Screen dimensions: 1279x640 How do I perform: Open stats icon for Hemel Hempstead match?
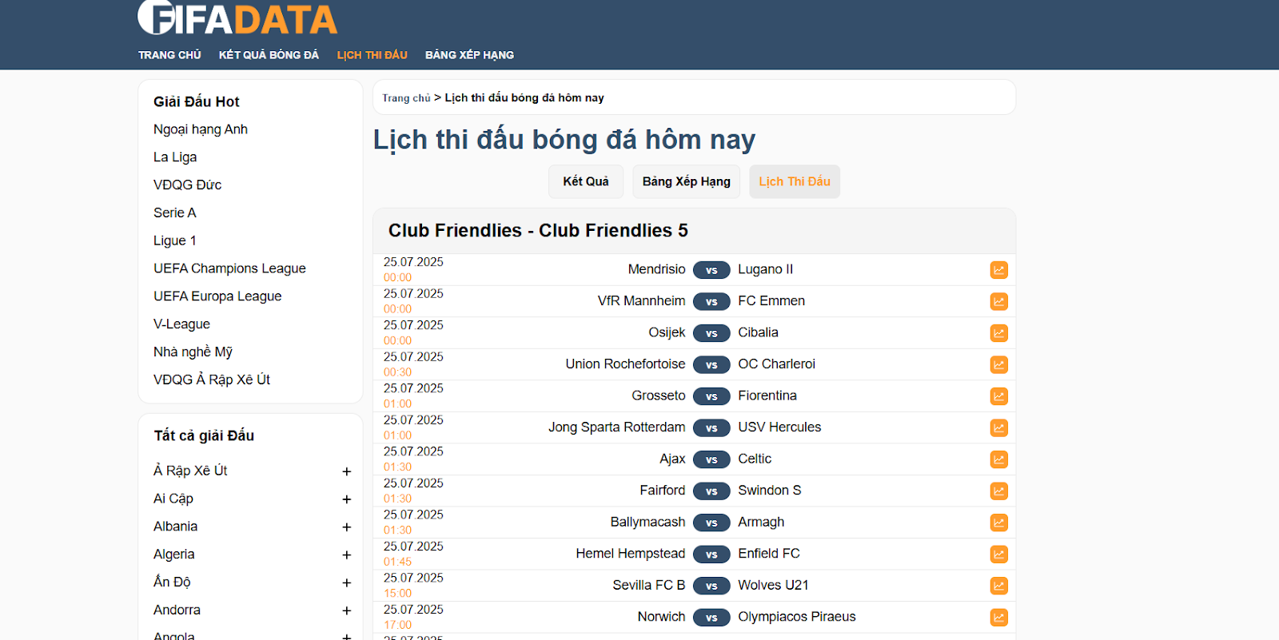998,554
